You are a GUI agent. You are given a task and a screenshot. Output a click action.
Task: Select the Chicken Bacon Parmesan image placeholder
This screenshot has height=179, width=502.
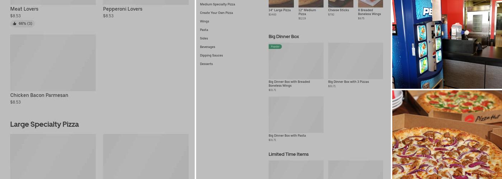pos(53,63)
